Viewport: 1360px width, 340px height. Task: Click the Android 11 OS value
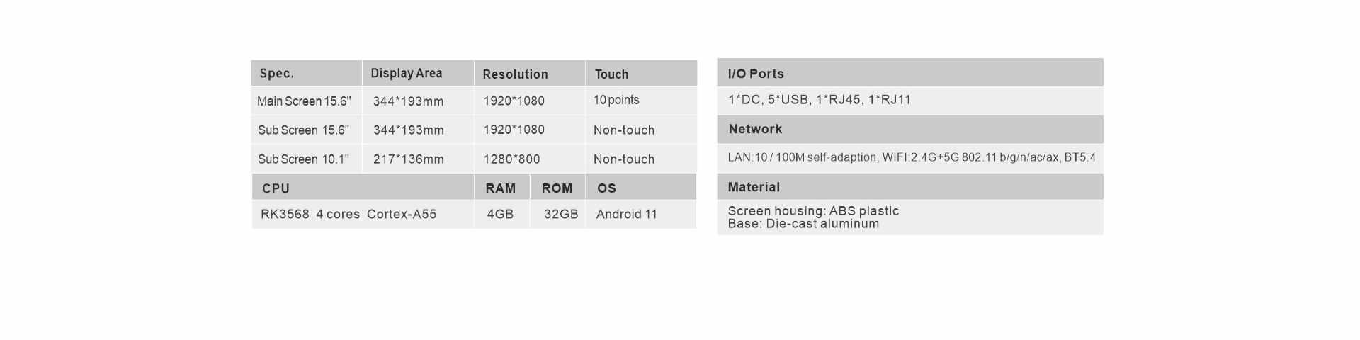click(x=627, y=214)
